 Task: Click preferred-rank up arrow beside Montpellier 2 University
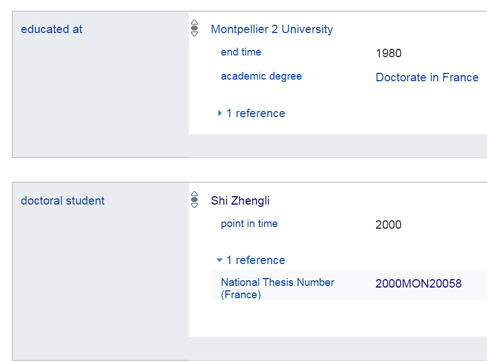(194, 22)
